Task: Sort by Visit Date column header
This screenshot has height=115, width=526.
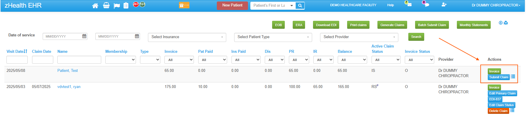Action: pos(17,51)
